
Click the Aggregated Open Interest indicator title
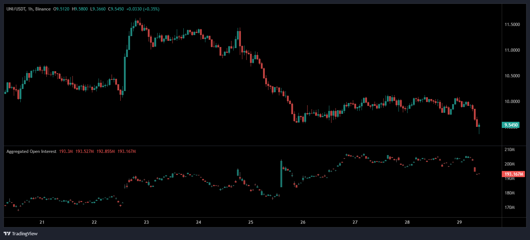pyautogui.click(x=31, y=151)
